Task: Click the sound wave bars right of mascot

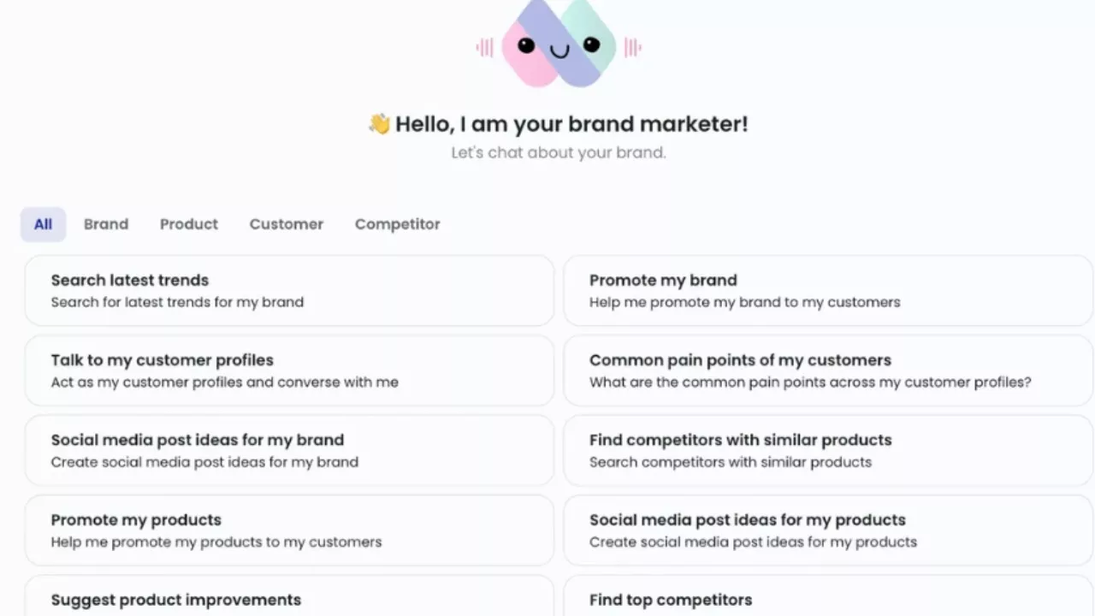Action: [x=633, y=47]
